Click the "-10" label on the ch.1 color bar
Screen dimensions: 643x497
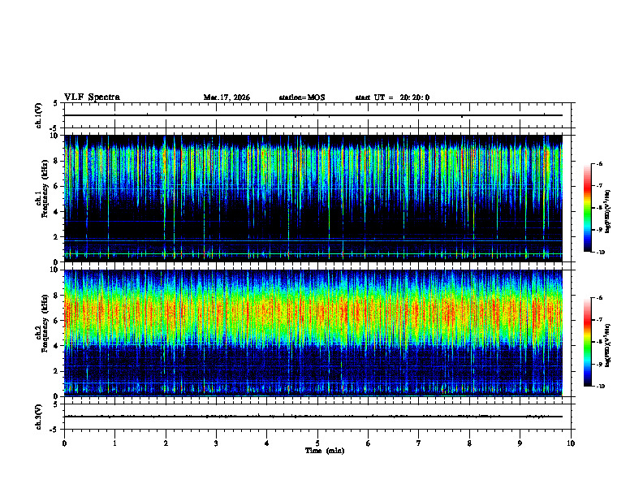click(601, 253)
